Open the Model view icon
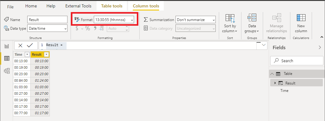The image size is (325, 121). tap(7, 71)
